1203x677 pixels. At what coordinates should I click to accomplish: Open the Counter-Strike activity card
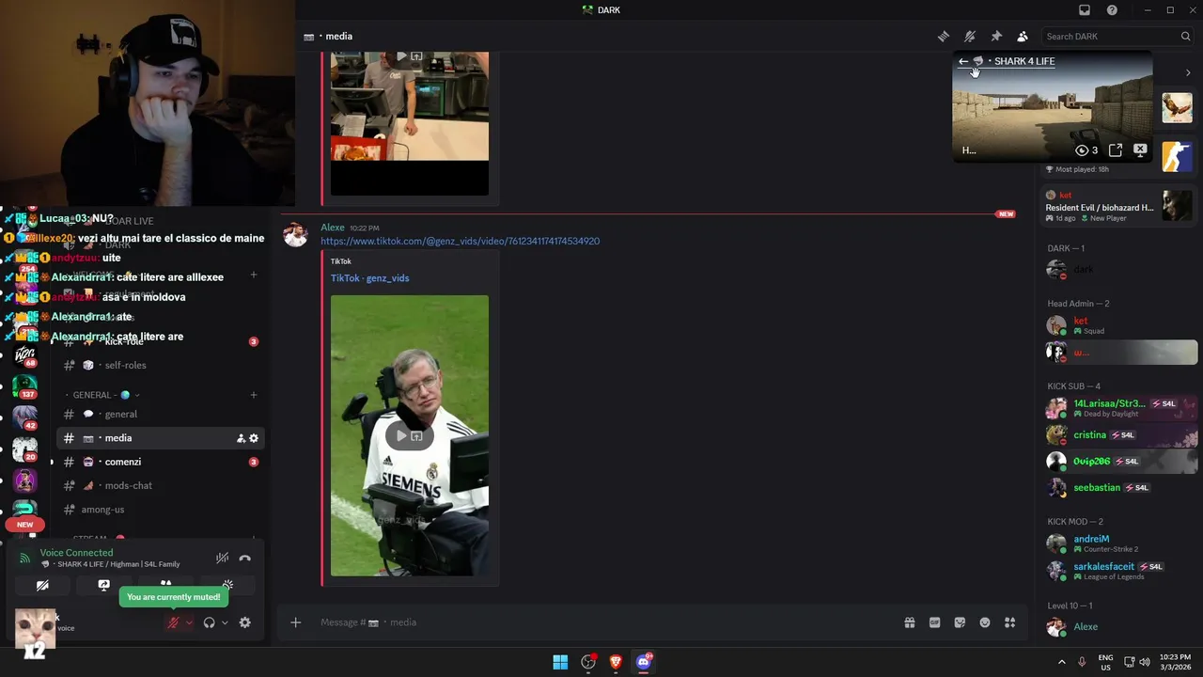click(x=1178, y=157)
